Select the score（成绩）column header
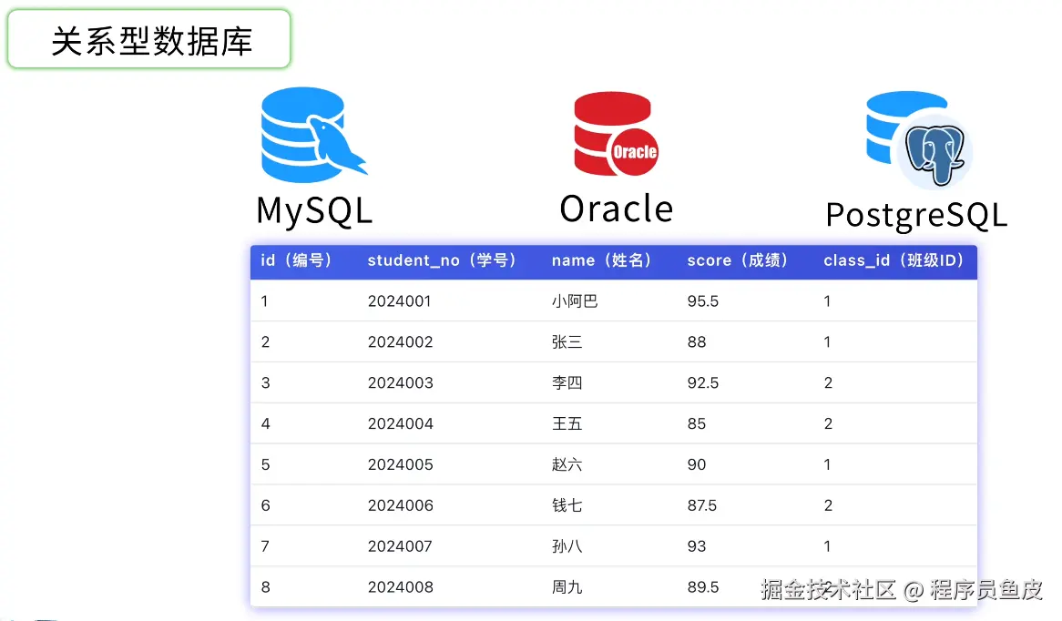 click(738, 260)
